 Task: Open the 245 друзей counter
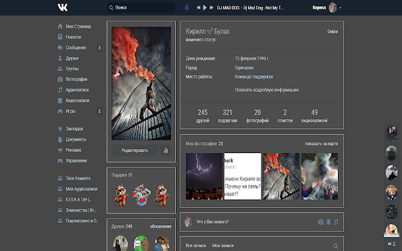point(202,116)
